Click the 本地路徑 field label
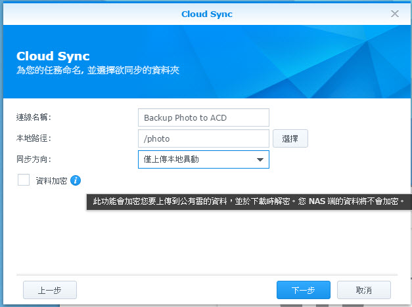 (x=34, y=138)
